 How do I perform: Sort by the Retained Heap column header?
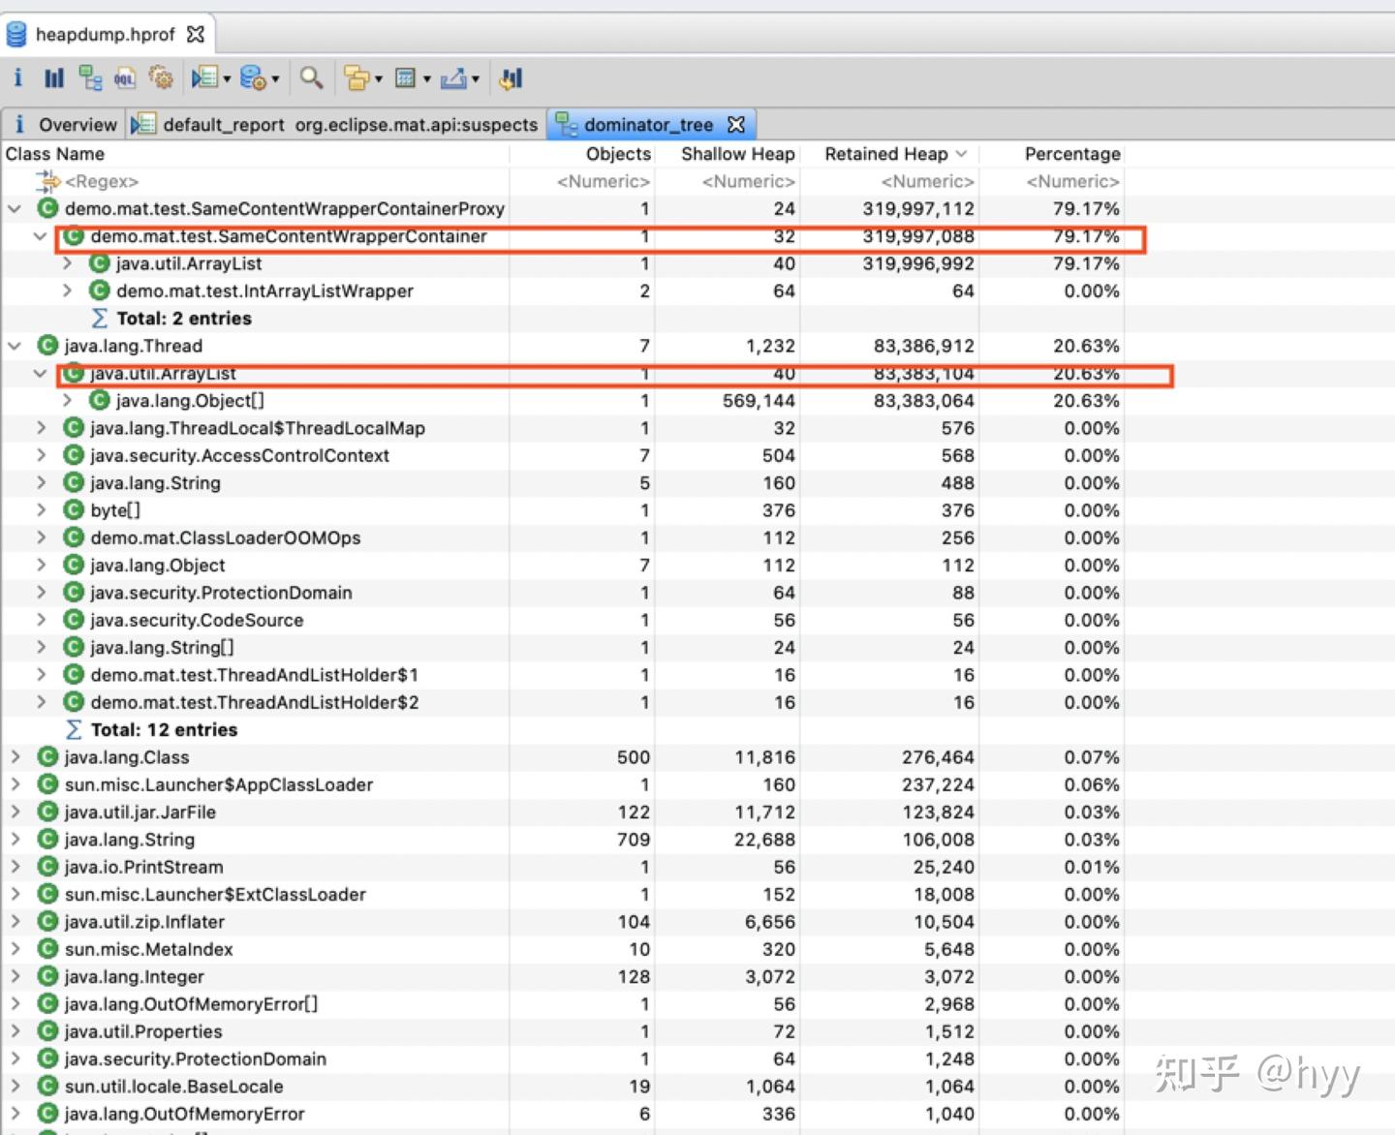[x=886, y=154]
